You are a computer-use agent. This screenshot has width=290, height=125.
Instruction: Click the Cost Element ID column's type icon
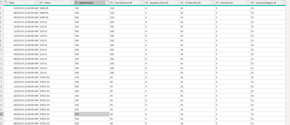[112, 3]
